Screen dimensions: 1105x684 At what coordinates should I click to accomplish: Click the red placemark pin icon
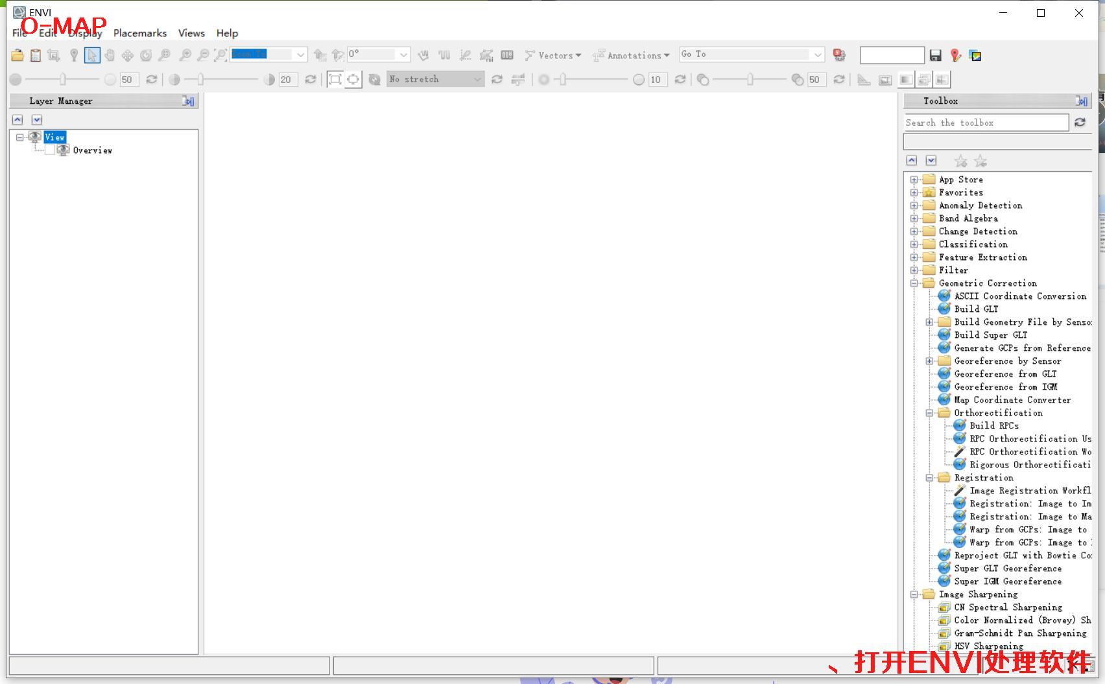click(x=955, y=56)
